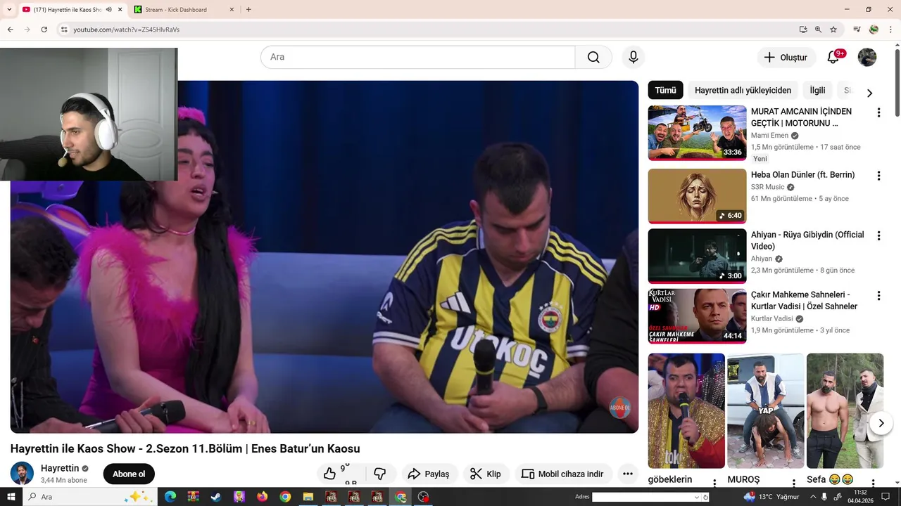This screenshot has height=506, width=901.
Task: Open more actions ellipsis under video
Action: coord(628,474)
